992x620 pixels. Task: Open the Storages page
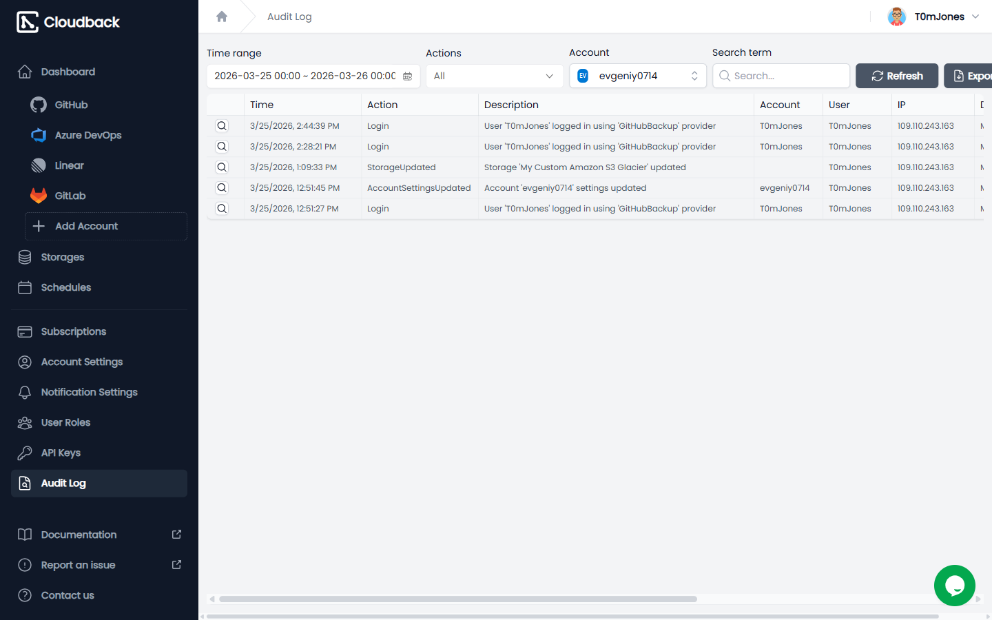(99, 257)
